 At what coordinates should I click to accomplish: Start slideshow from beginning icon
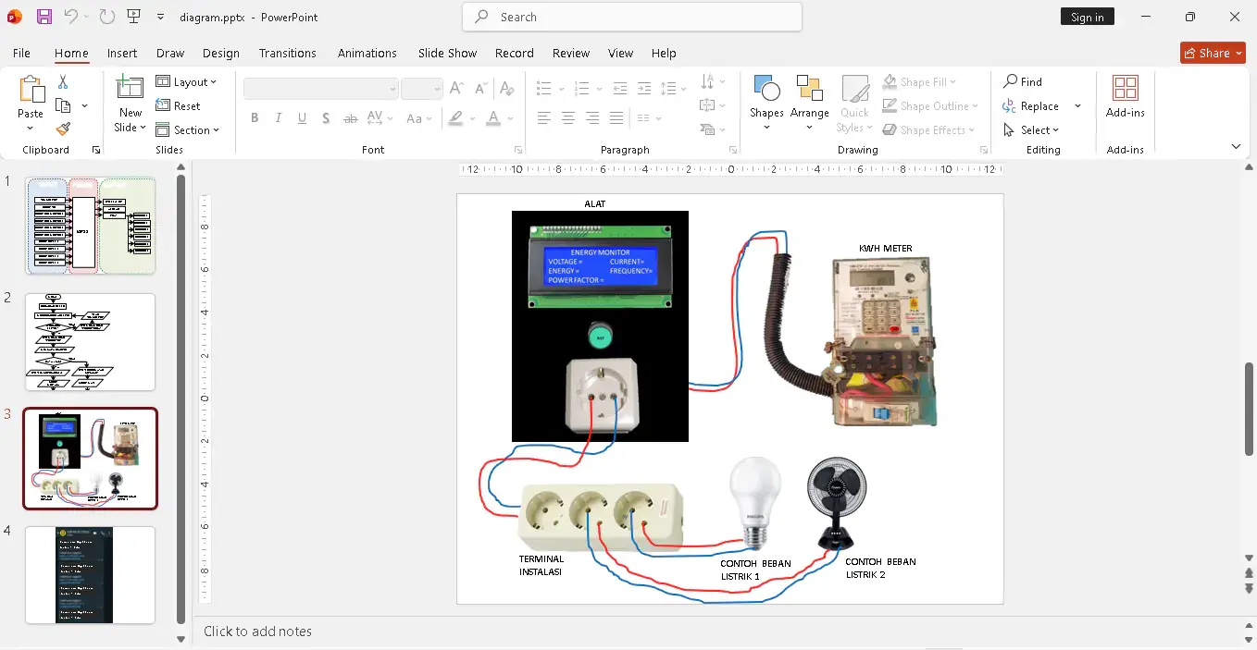tap(133, 17)
